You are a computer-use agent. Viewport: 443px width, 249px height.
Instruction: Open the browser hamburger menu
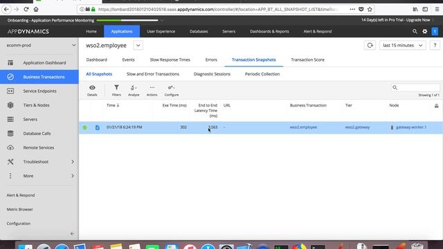click(437, 9)
